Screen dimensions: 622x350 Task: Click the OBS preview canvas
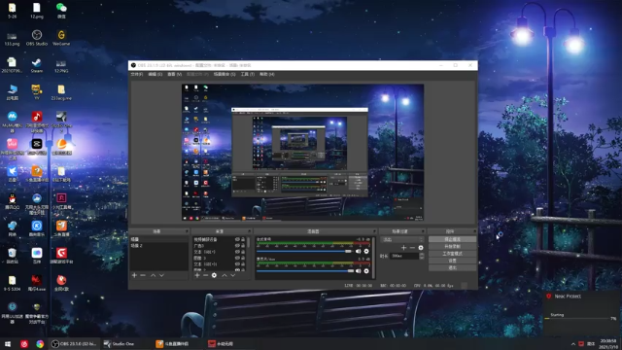[x=302, y=152]
